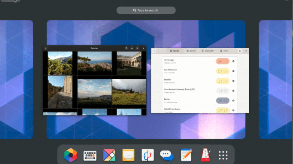Click the round button in Berlin row
Screen dimensions: 293x164
pyautogui.click(x=233, y=101)
